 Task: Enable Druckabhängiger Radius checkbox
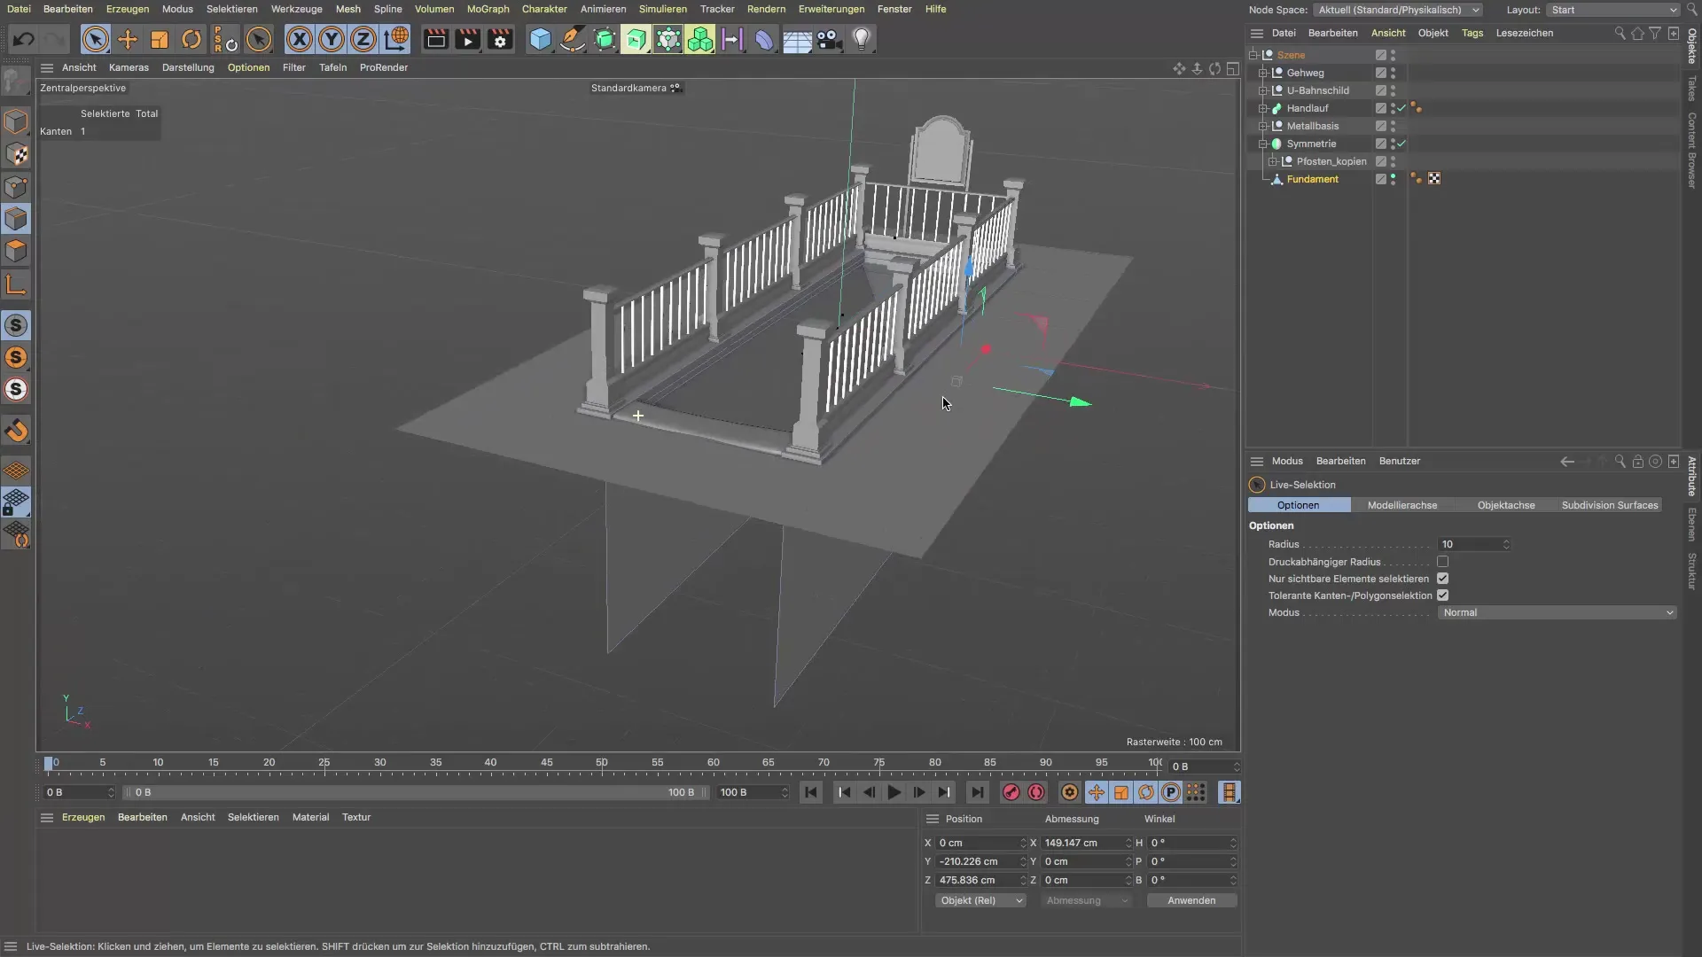click(1442, 562)
